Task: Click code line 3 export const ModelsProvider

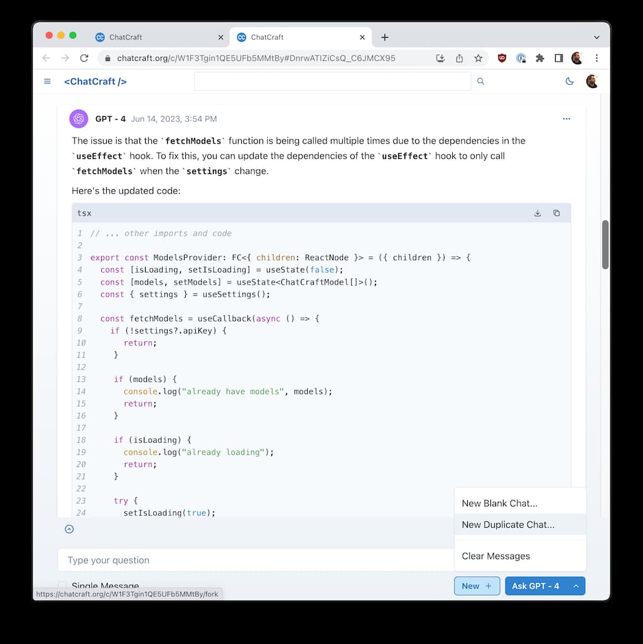Action: pyautogui.click(x=281, y=257)
